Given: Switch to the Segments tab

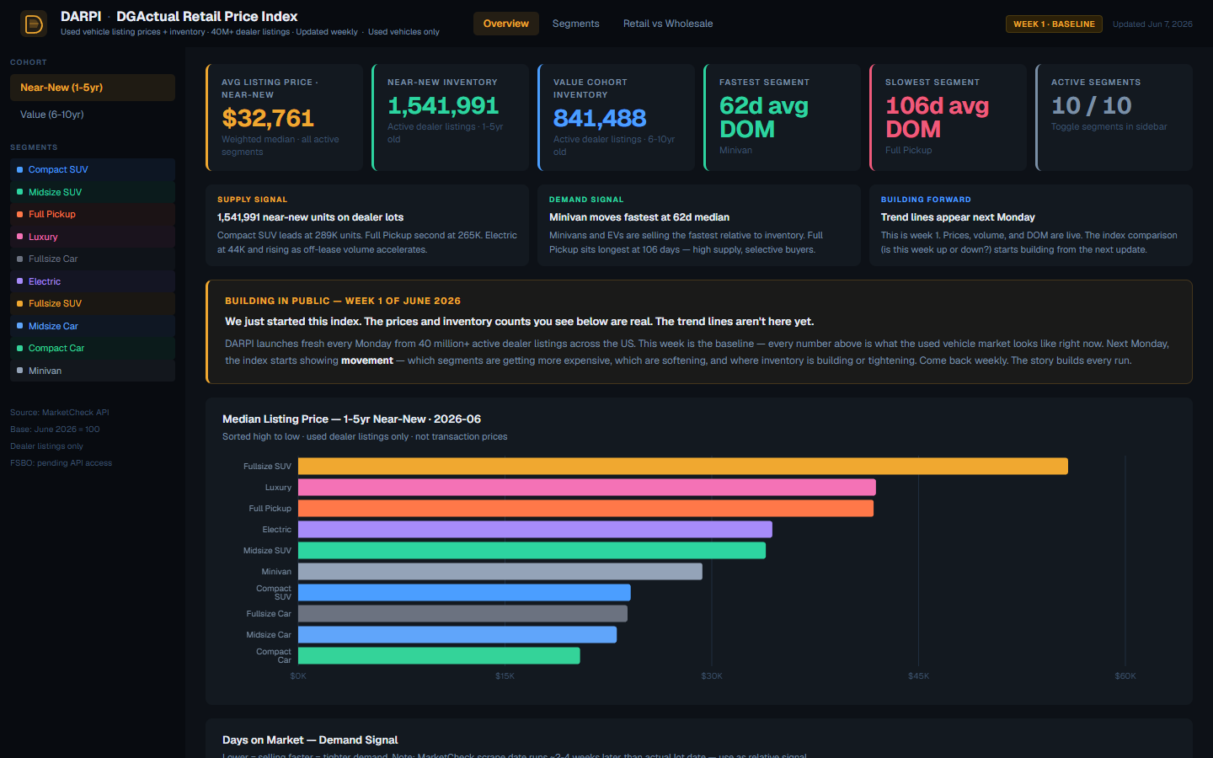Looking at the screenshot, I should pyautogui.click(x=576, y=24).
